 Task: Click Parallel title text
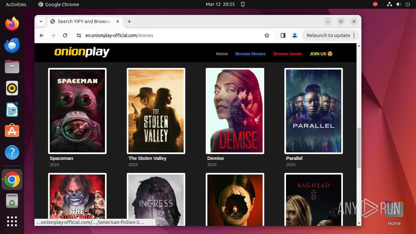(x=294, y=158)
